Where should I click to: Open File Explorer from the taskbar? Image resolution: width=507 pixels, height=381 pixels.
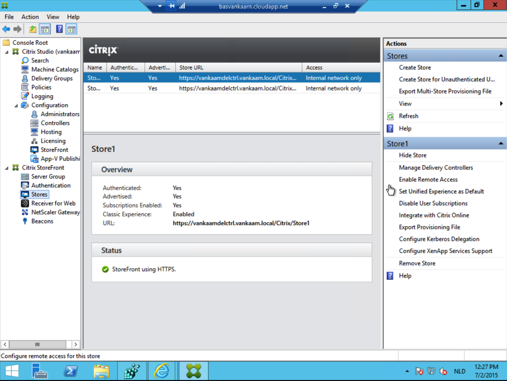101,371
